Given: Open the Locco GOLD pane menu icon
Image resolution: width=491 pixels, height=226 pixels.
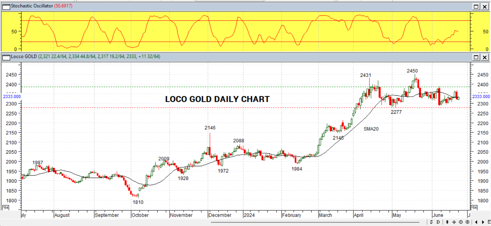Looking at the screenshot, I should (6, 57).
